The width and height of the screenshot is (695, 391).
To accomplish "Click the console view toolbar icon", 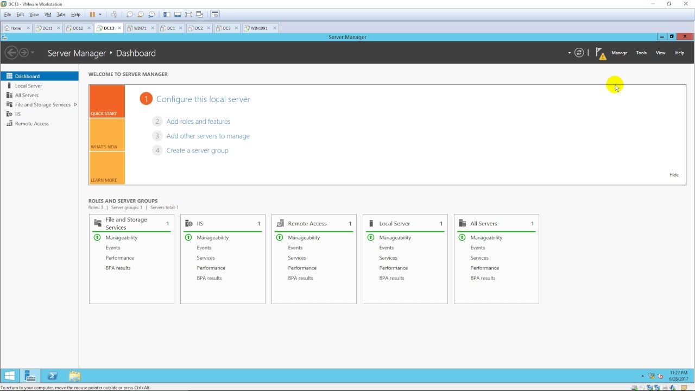I will 215,14.
